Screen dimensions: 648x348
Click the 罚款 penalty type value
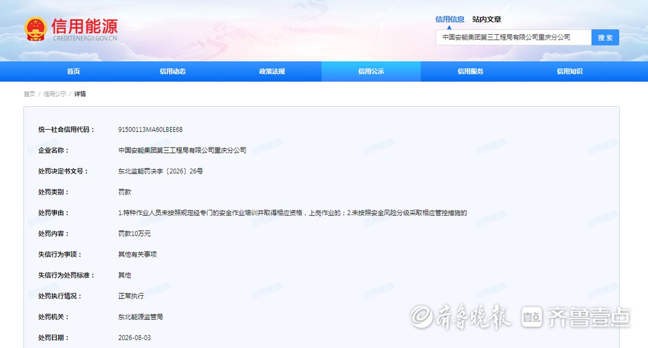click(125, 192)
